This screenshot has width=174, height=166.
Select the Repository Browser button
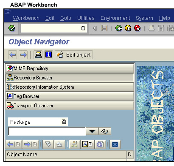(x=70, y=78)
